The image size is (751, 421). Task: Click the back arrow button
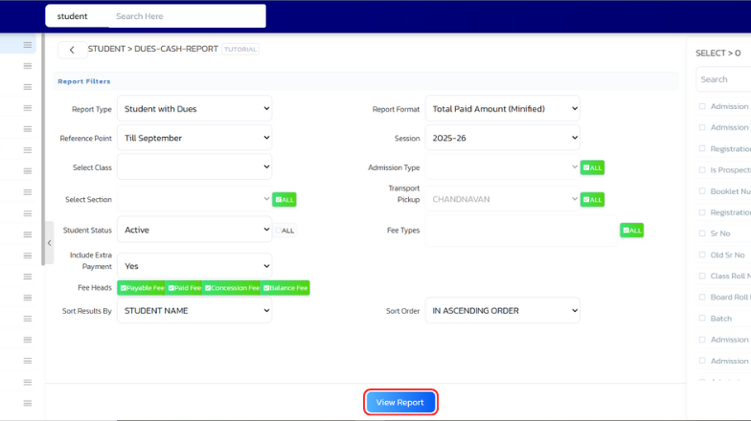pos(72,50)
